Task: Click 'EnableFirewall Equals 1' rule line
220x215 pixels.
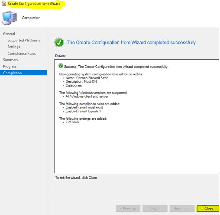Action: pos(83,111)
